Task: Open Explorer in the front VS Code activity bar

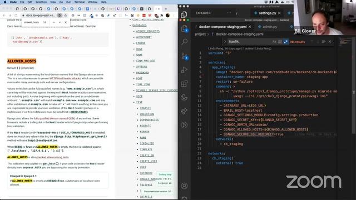Action: click(x=184, y=28)
